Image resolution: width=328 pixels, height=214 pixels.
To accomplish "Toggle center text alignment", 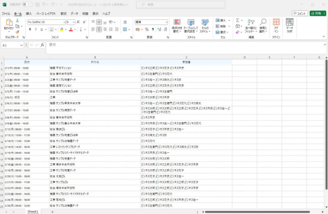I will 99,29.
